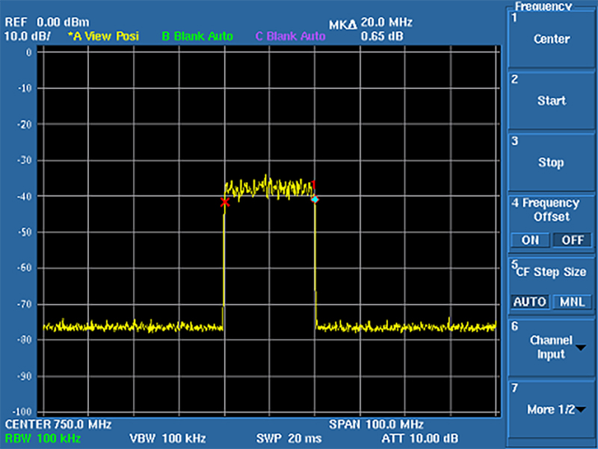
Task: Select the RBW 100 kHz readout
Action: point(43,438)
